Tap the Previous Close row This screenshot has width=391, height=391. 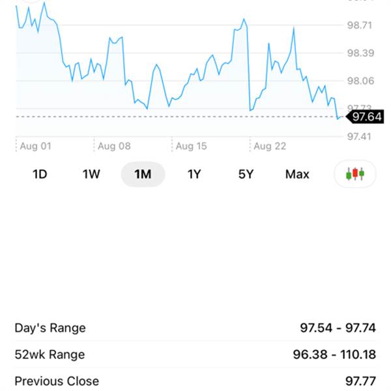195,381
